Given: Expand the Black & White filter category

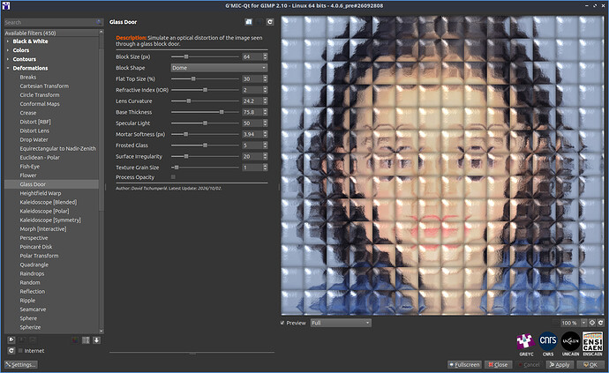Looking at the screenshot, I should pyautogui.click(x=30, y=41).
